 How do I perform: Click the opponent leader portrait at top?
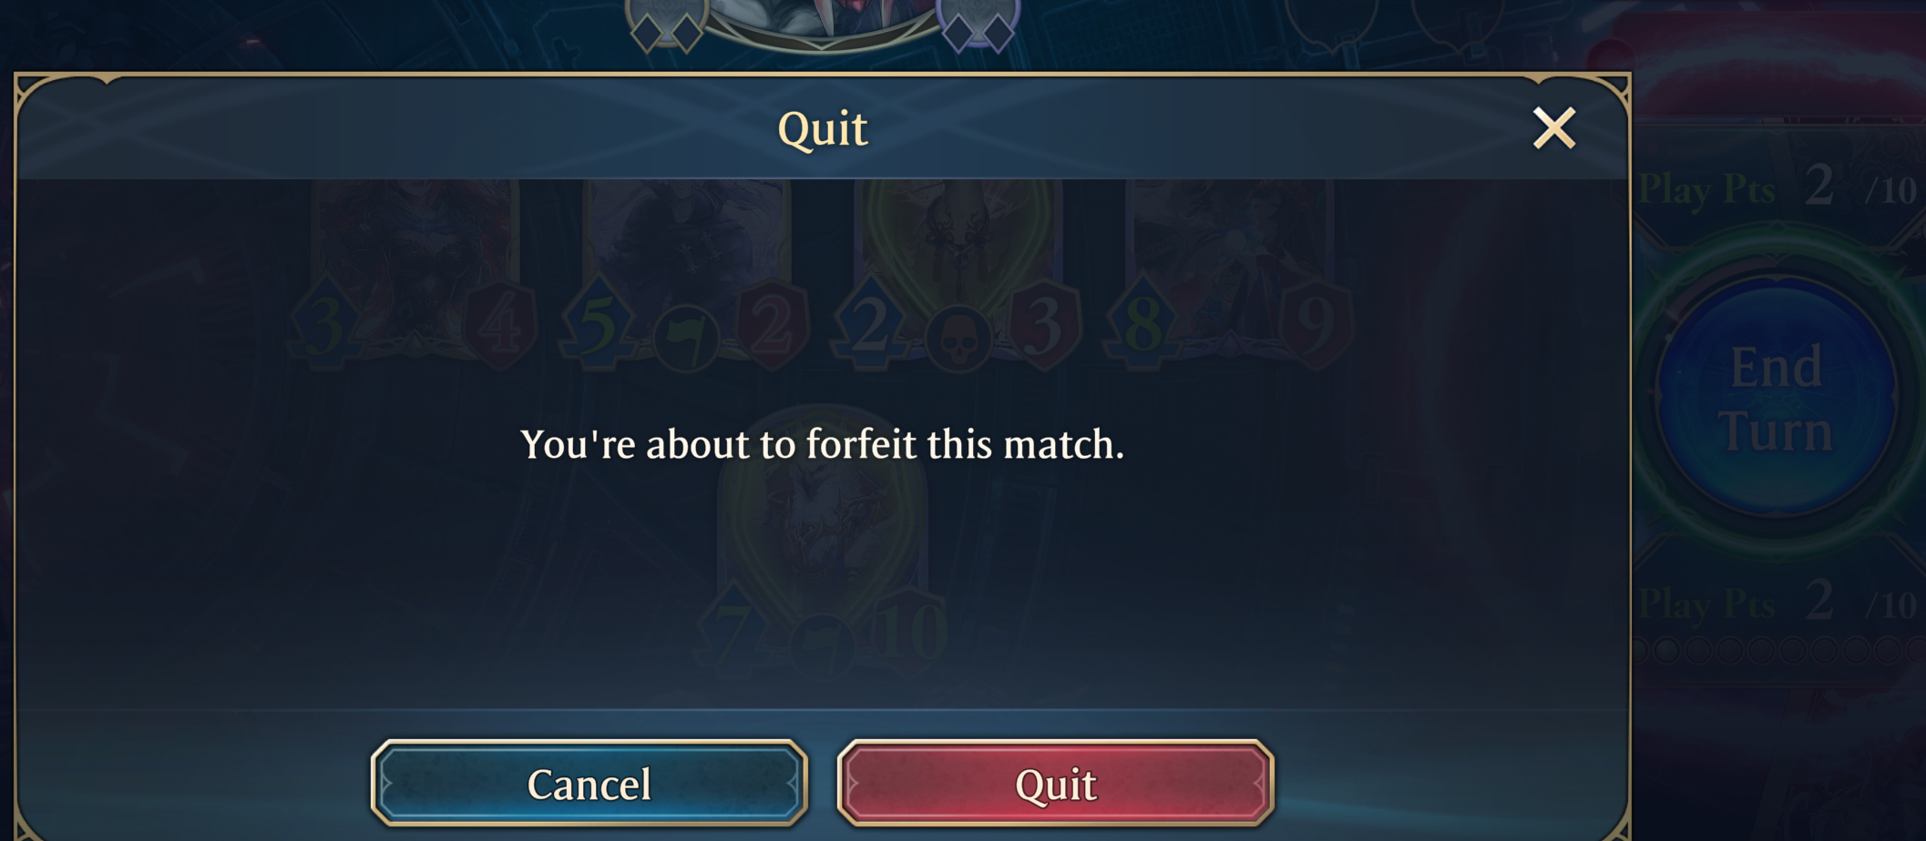[822, 20]
